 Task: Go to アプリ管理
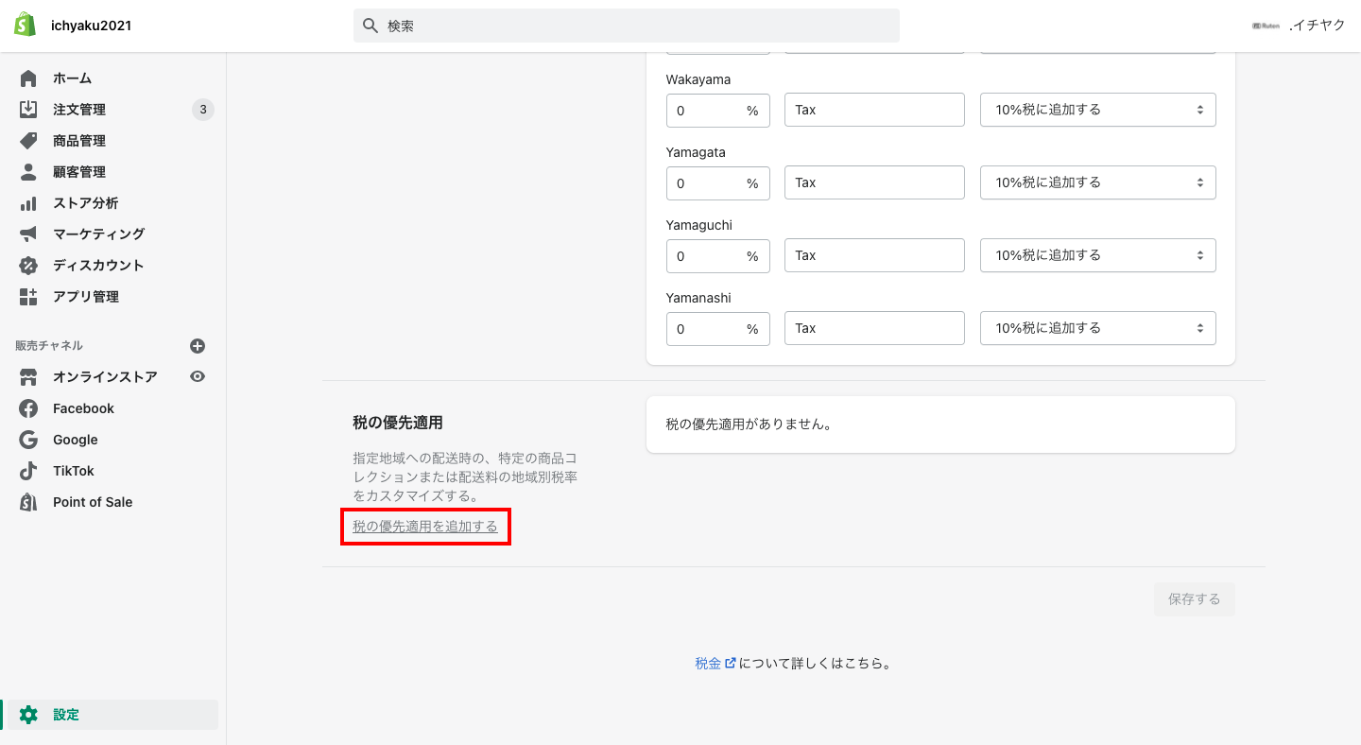click(86, 296)
